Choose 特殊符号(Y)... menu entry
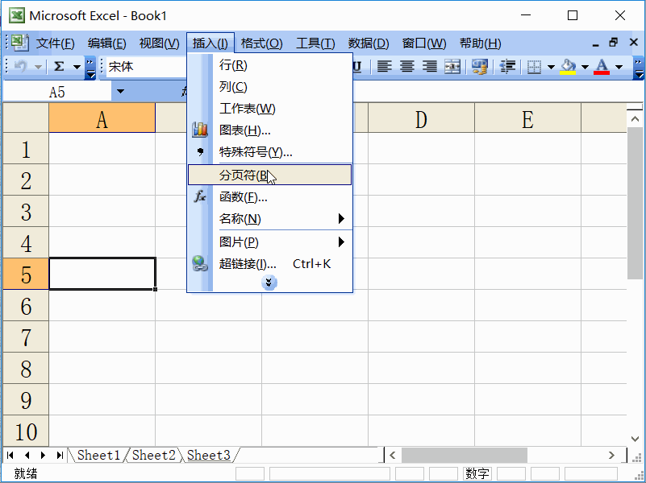The image size is (646, 483). 270,152
